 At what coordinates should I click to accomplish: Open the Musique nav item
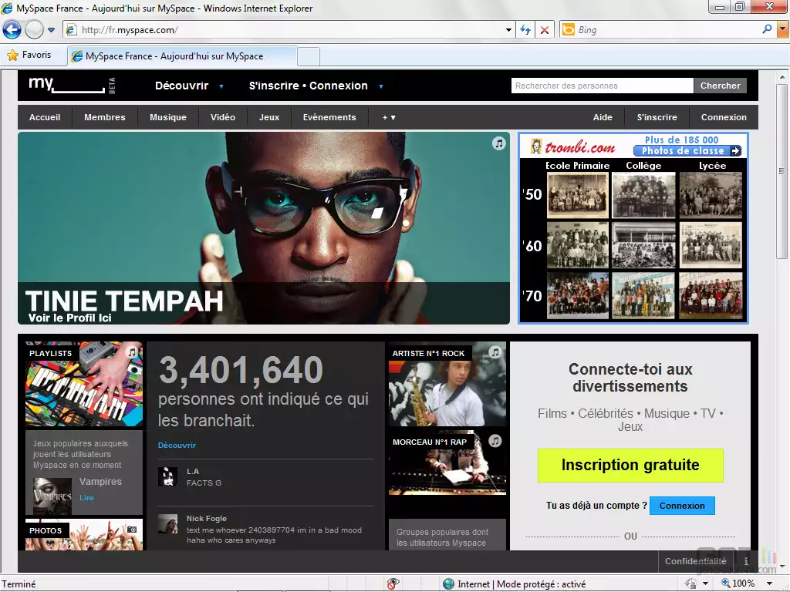tap(167, 117)
